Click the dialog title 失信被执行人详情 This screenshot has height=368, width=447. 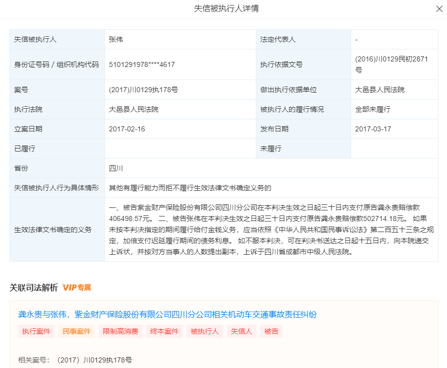tap(227, 9)
